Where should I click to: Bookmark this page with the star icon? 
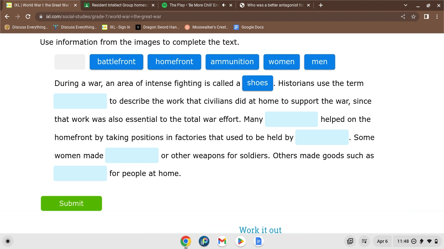click(413, 17)
